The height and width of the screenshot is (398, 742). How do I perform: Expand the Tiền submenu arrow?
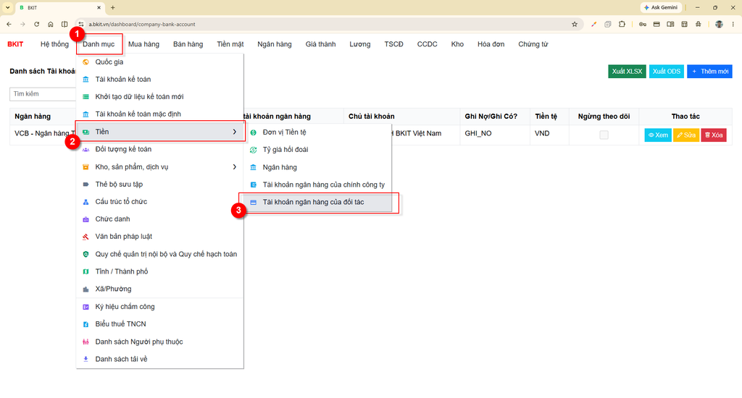234,132
